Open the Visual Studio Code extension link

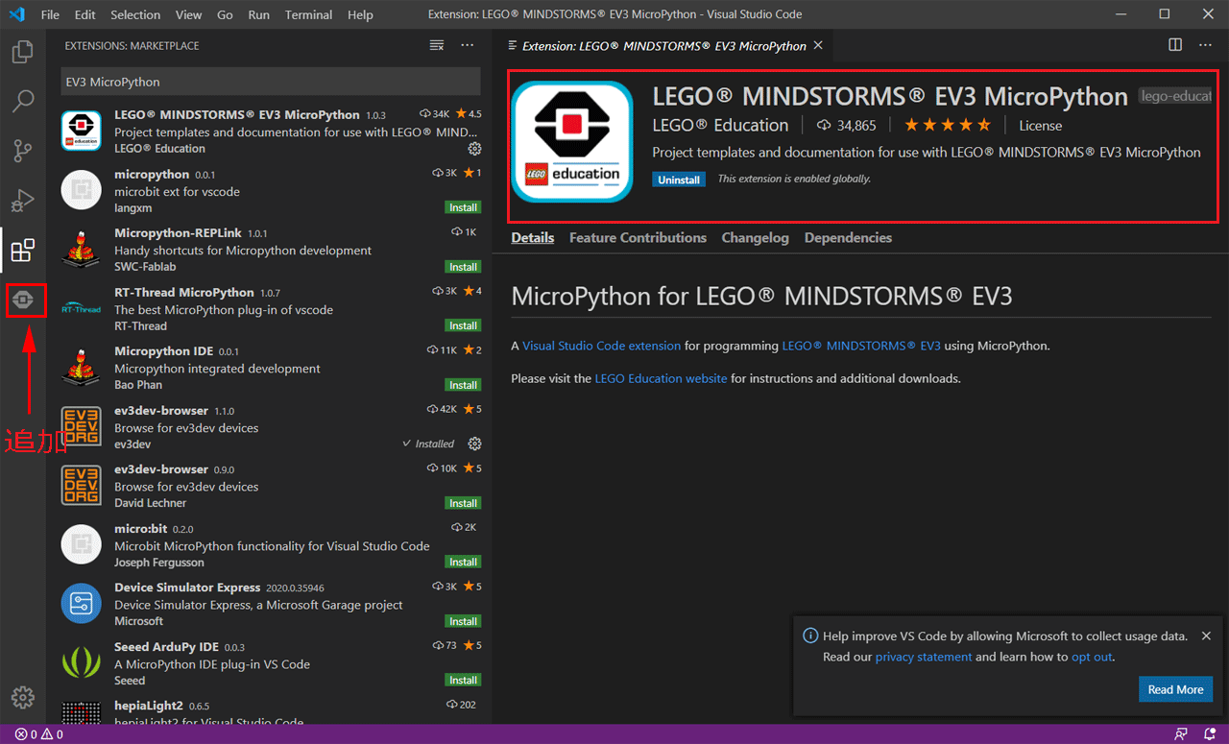click(602, 346)
